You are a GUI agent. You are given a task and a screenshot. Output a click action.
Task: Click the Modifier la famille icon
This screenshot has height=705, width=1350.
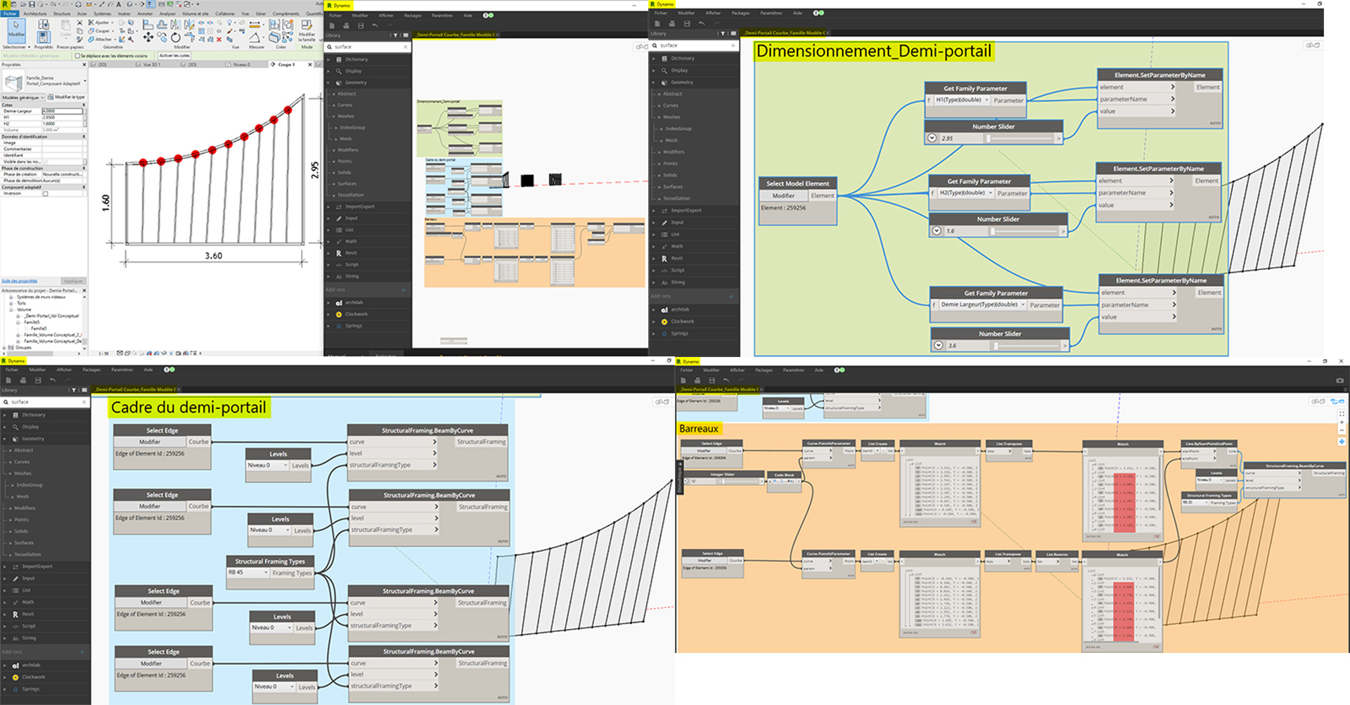click(x=307, y=27)
